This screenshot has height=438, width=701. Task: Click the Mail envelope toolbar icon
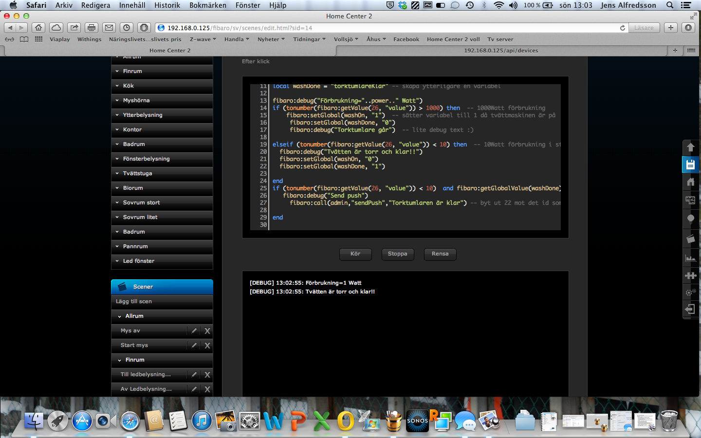[x=109, y=28]
